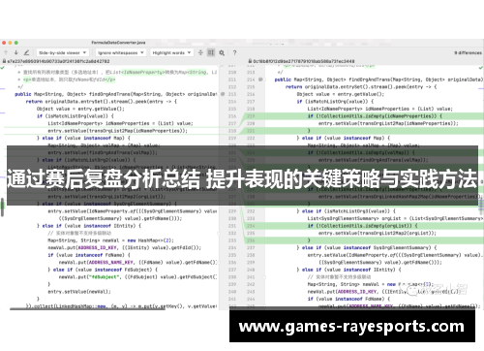The image size is (484, 351).
Task: Click line else if value instanceof FdSubject
Action: coord(104,270)
